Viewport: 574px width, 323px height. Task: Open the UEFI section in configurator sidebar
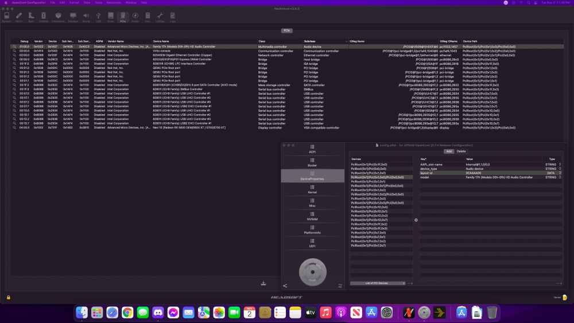click(312, 243)
